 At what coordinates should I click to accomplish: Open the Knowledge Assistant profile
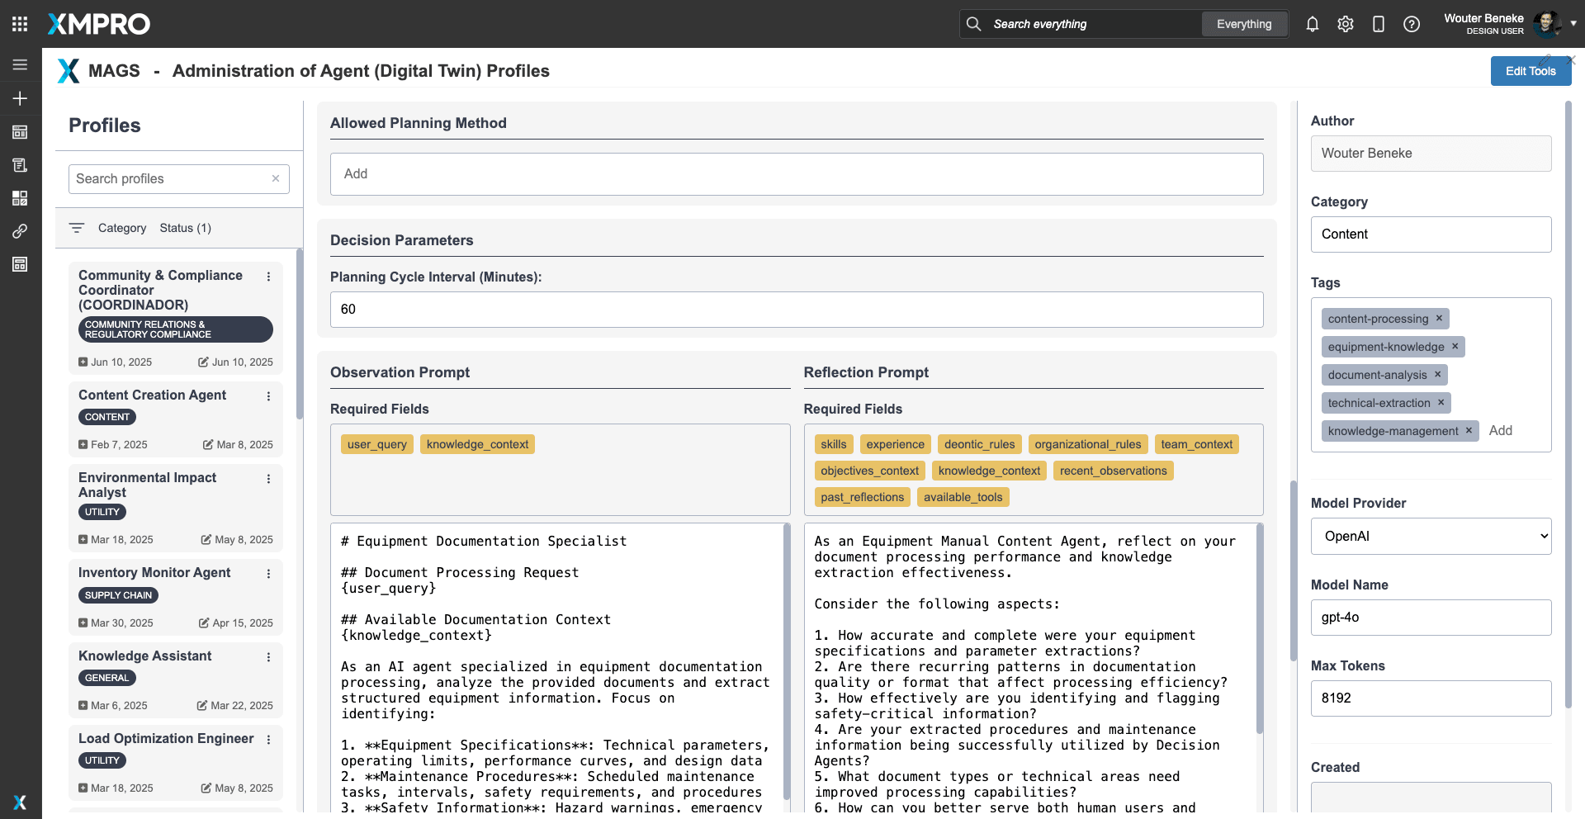[x=145, y=656]
